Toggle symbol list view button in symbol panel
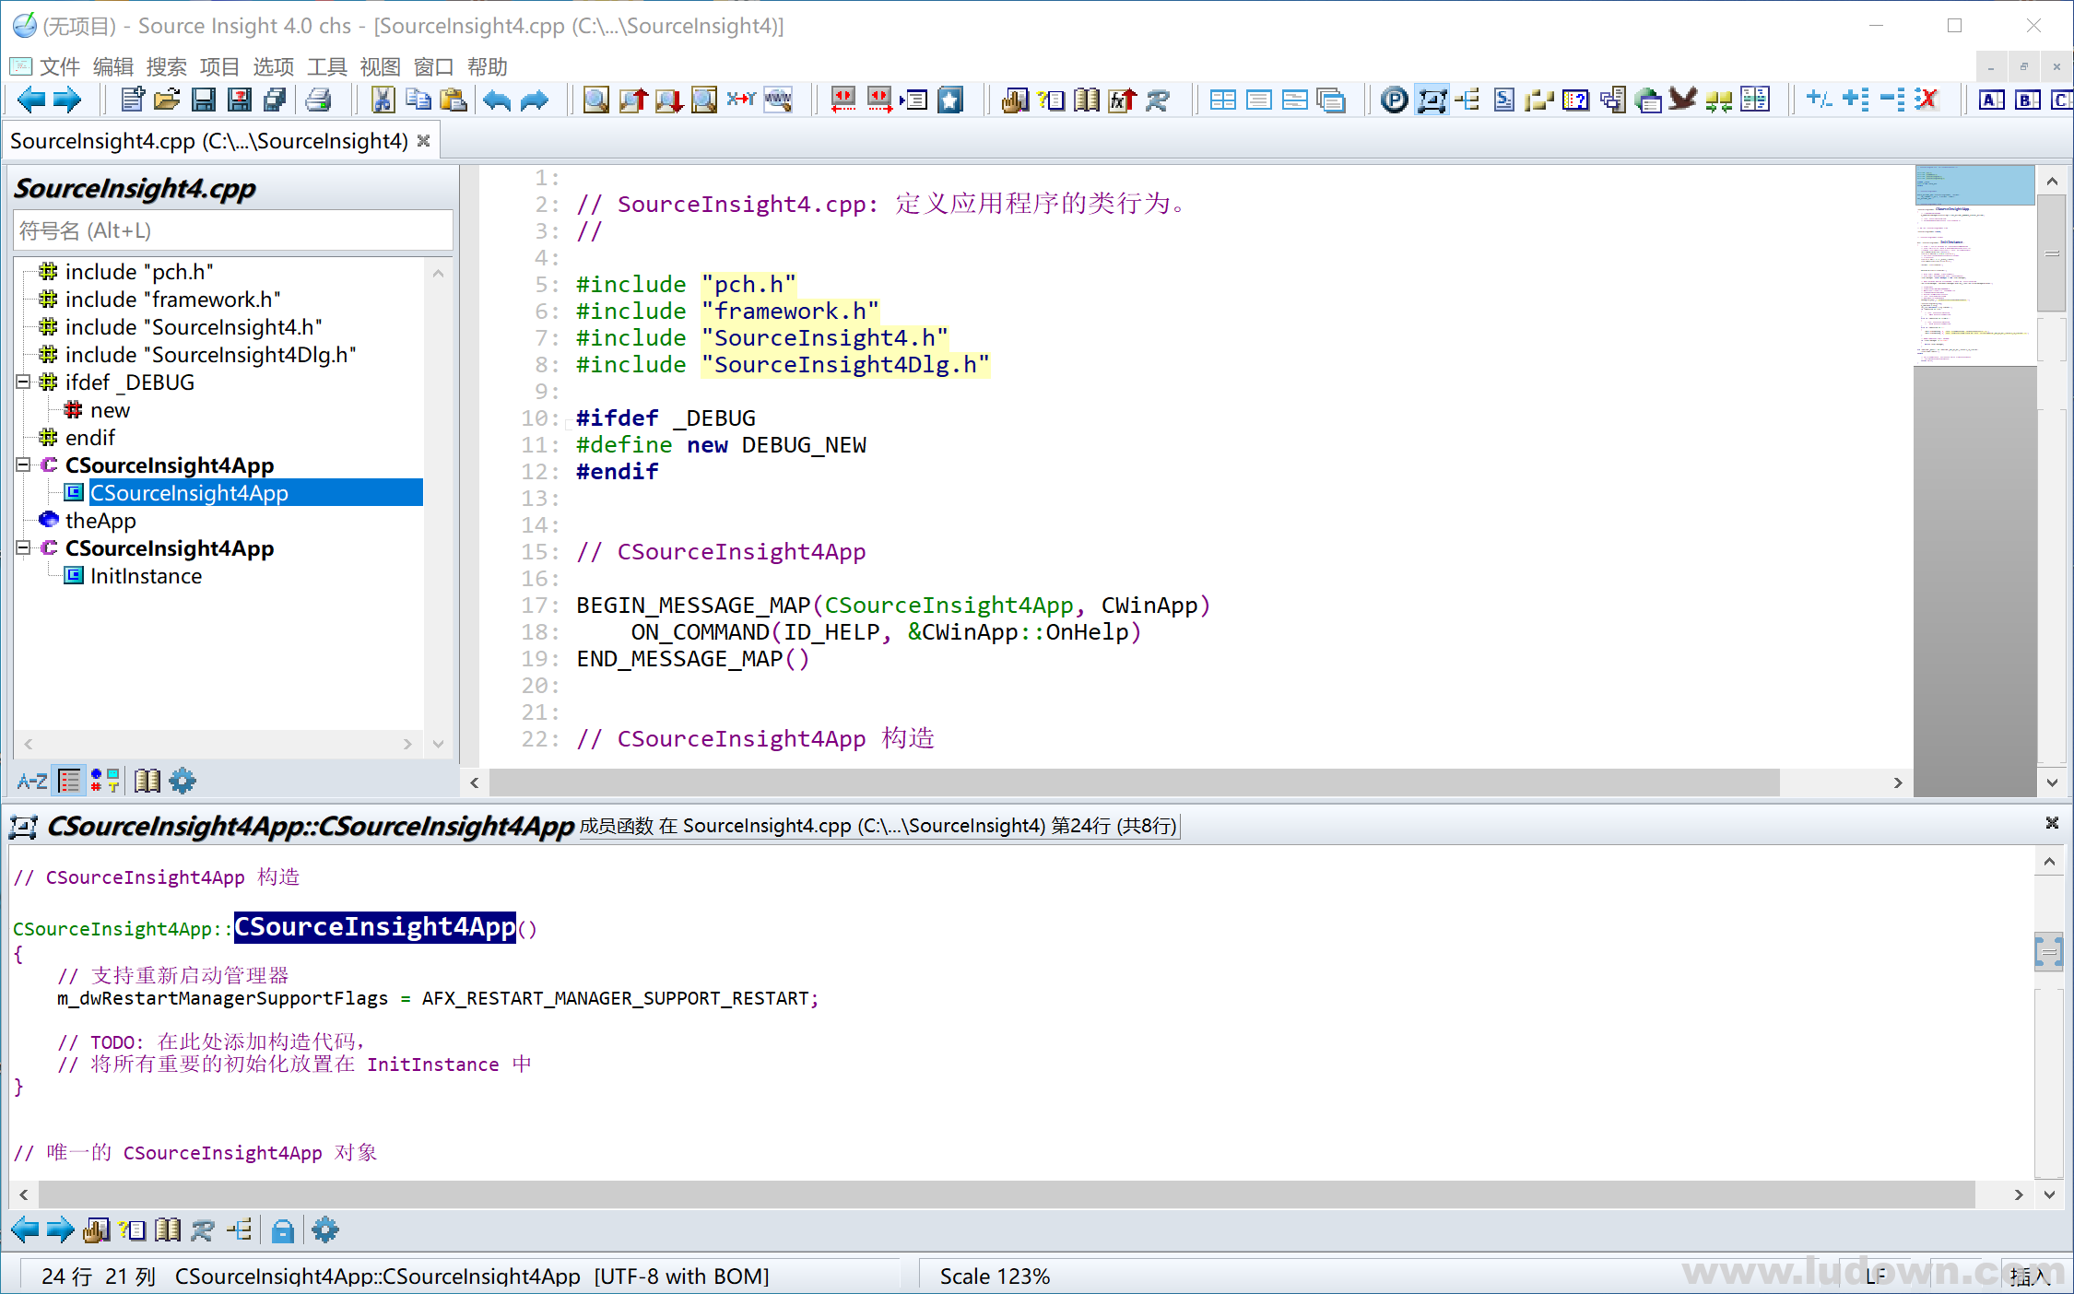 pos(70,782)
